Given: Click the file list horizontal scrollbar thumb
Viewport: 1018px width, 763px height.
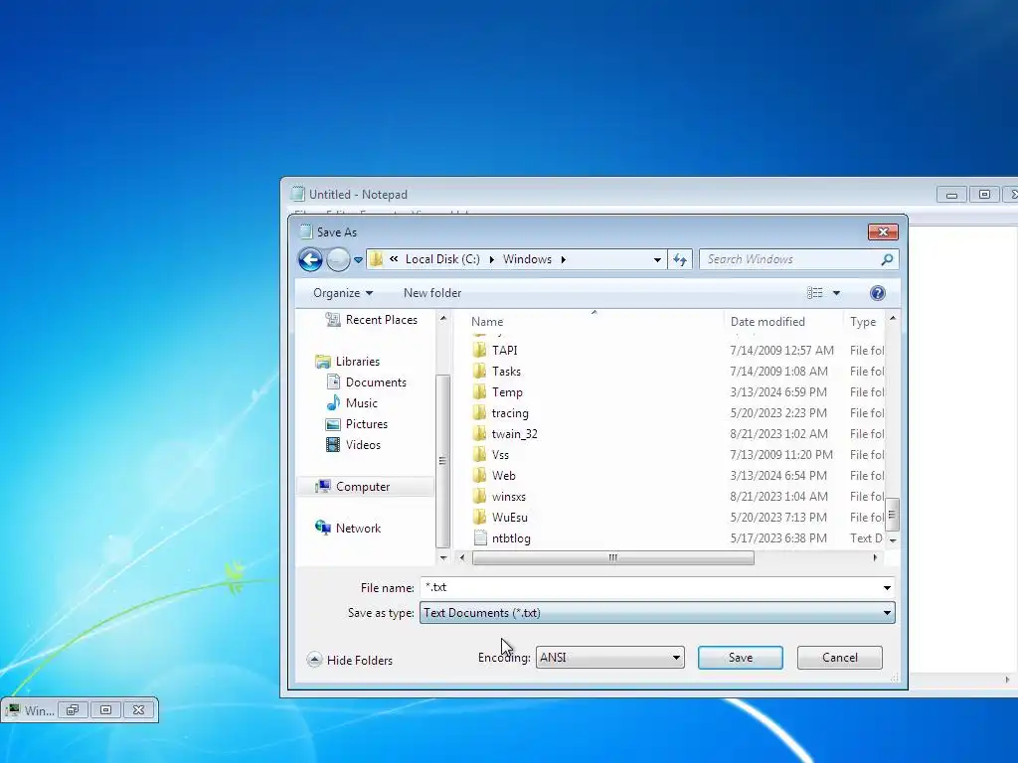Looking at the screenshot, I should coord(612,558).
